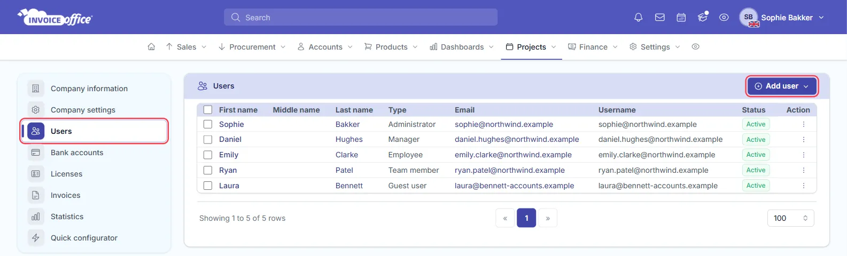Expand the Procurement menu
The width and height of the screenshot is (847, 256).
tap(252, 47)
